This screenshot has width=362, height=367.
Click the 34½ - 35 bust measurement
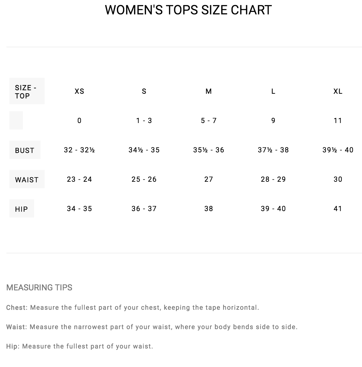point(144,150)
